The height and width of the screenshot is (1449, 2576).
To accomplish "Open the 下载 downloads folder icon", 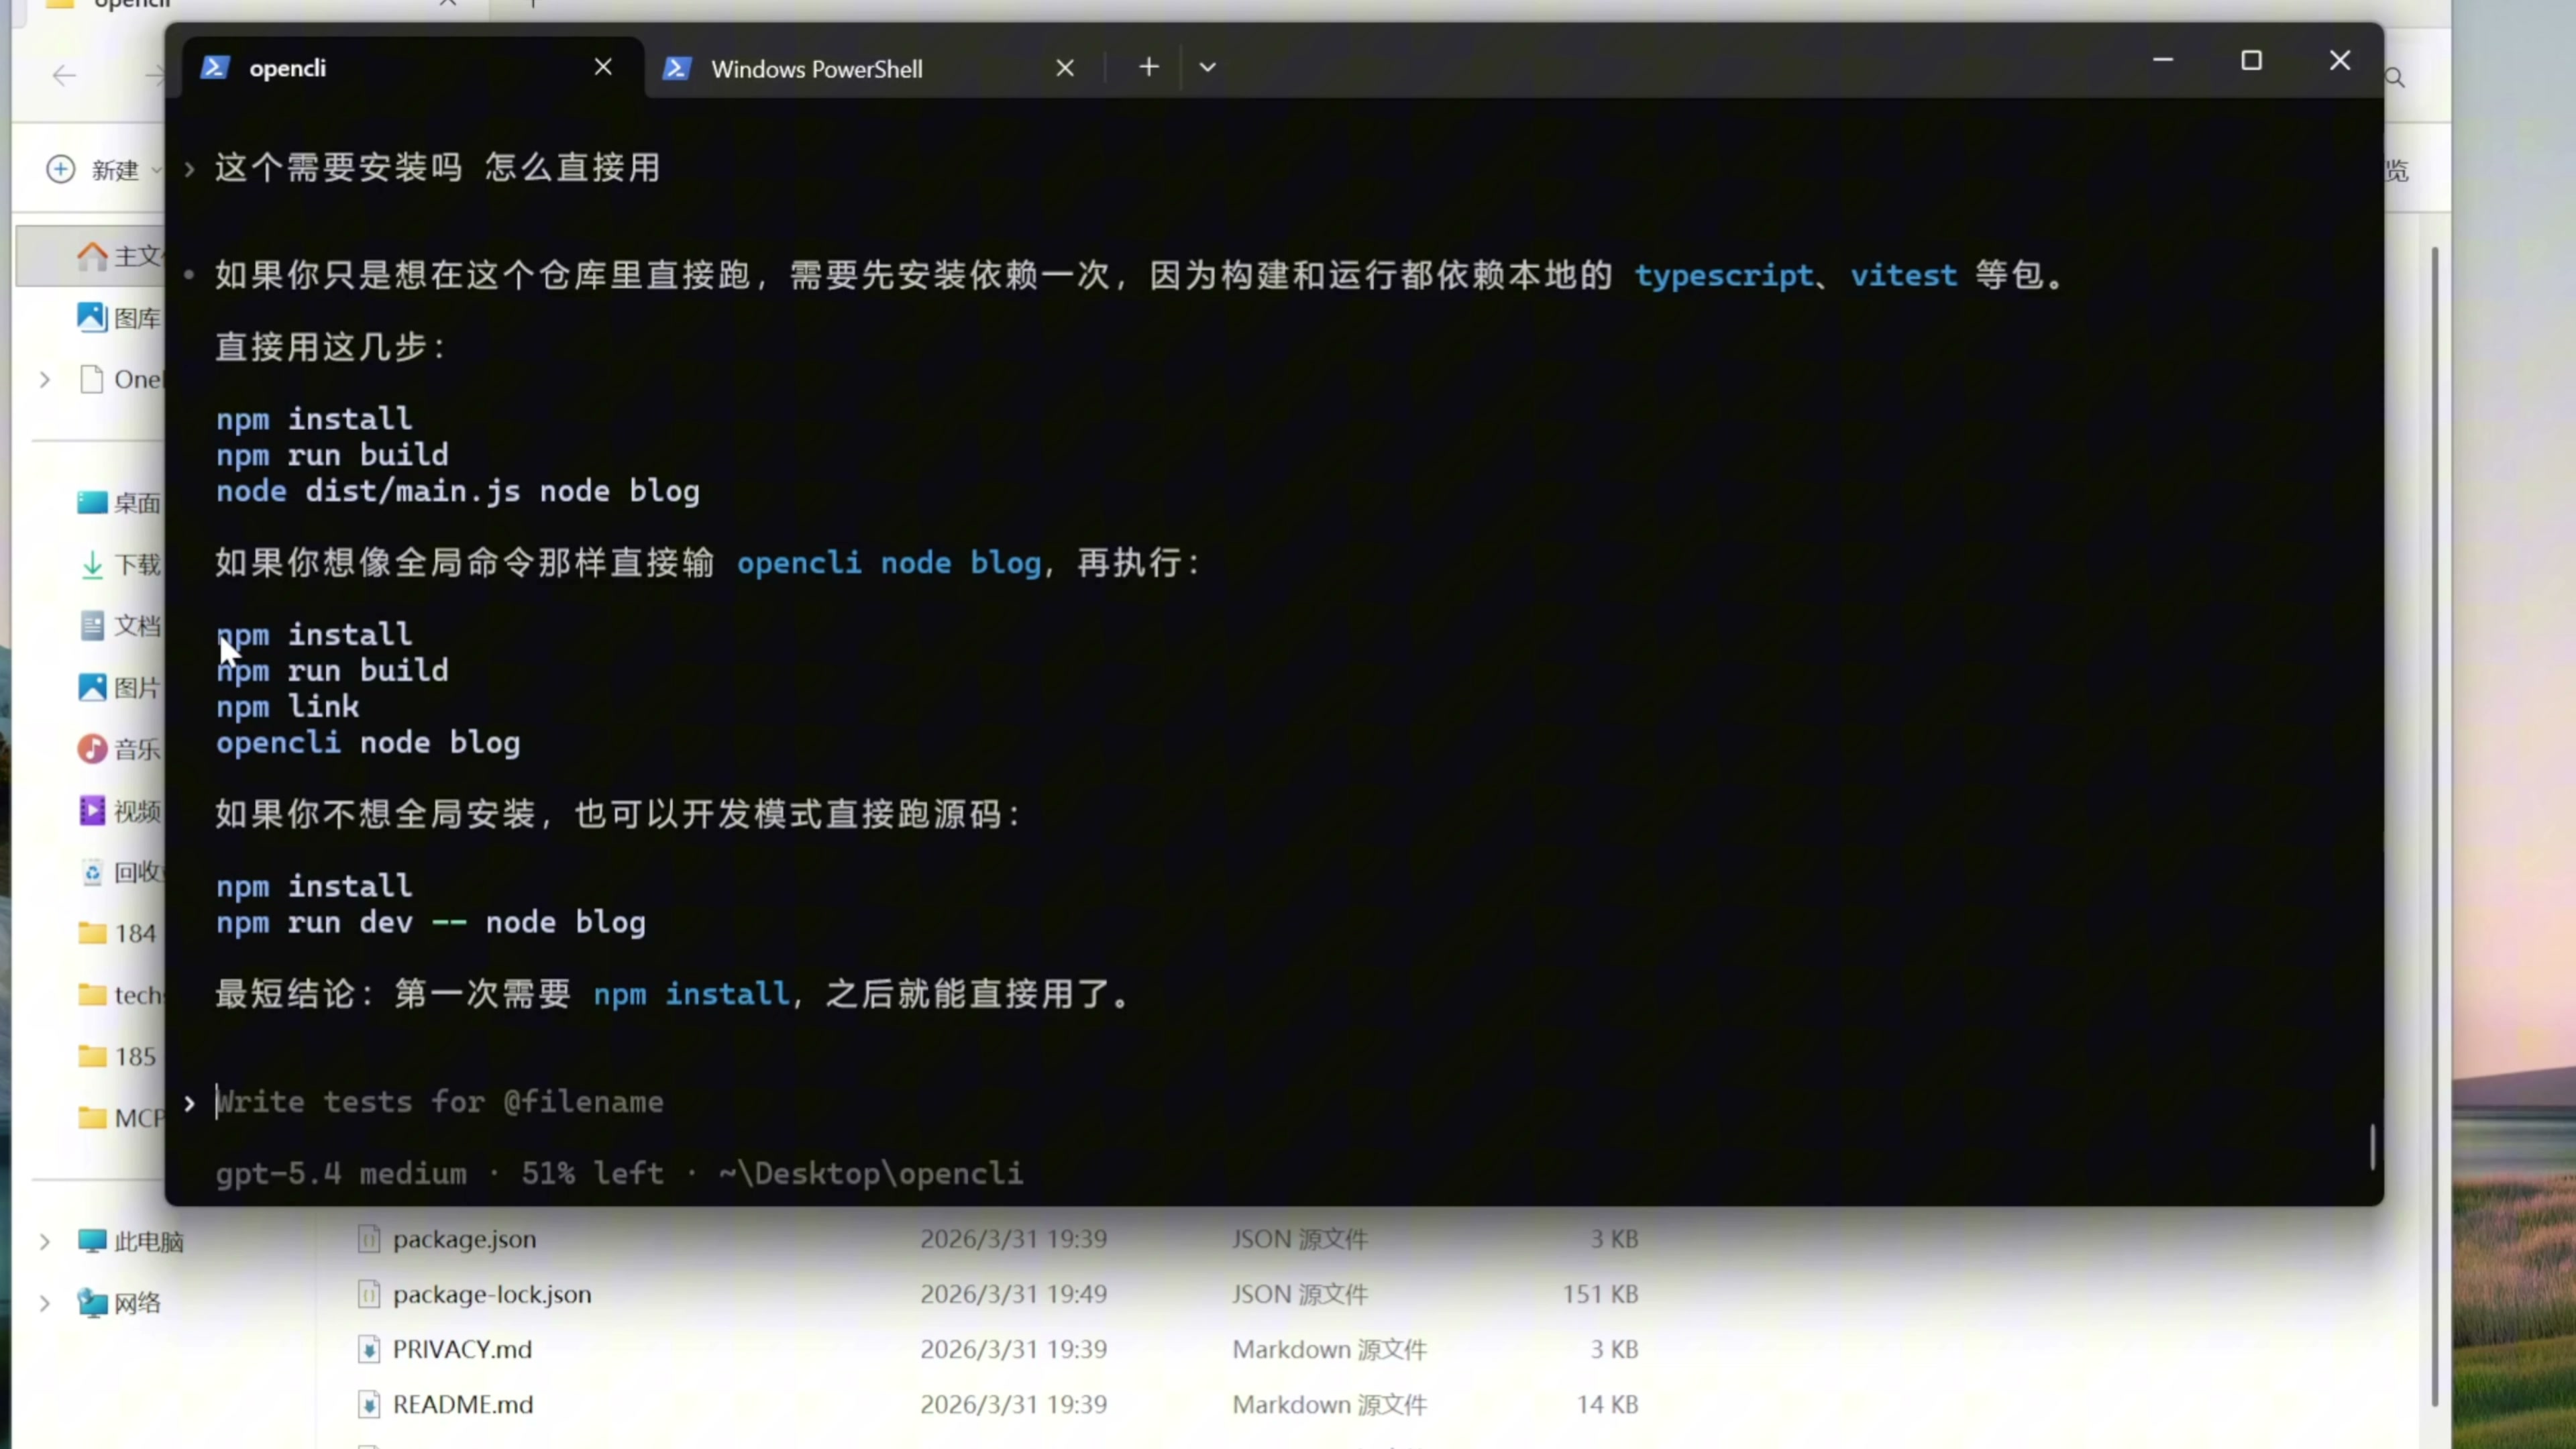I will [92, 565].
